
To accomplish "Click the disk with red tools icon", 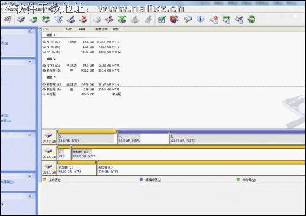I will (109, 19).
